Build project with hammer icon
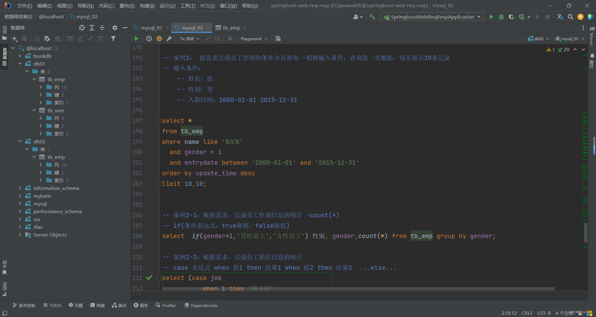The image size is (596, 317). coord(372,17)
